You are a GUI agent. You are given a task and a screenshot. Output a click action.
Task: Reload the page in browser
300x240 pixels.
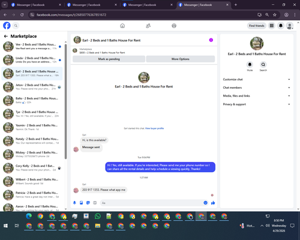pos(22,15)
